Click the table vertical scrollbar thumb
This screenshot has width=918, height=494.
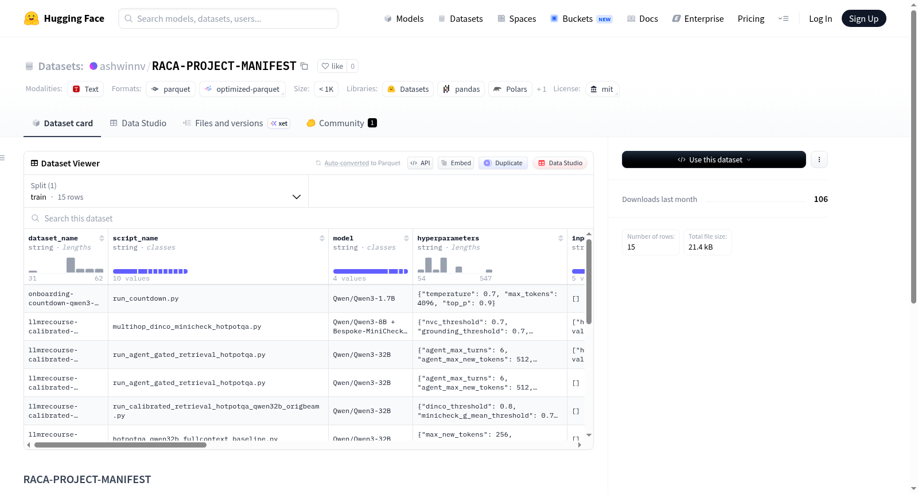coord(589,282)
